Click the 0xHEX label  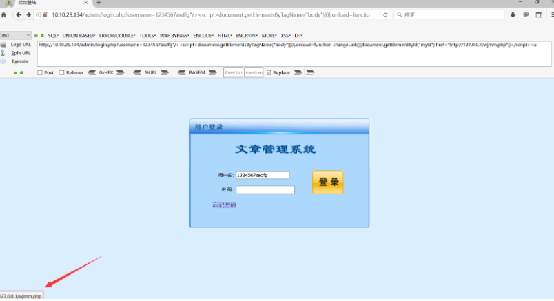click(106, 72)
